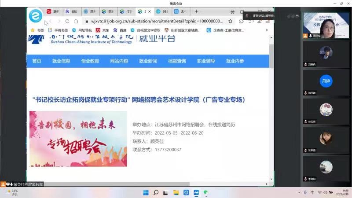Viewport: 352px width, 198px height.
Task: Open Windows Start menu on taskbar
Action: [146, 193]
